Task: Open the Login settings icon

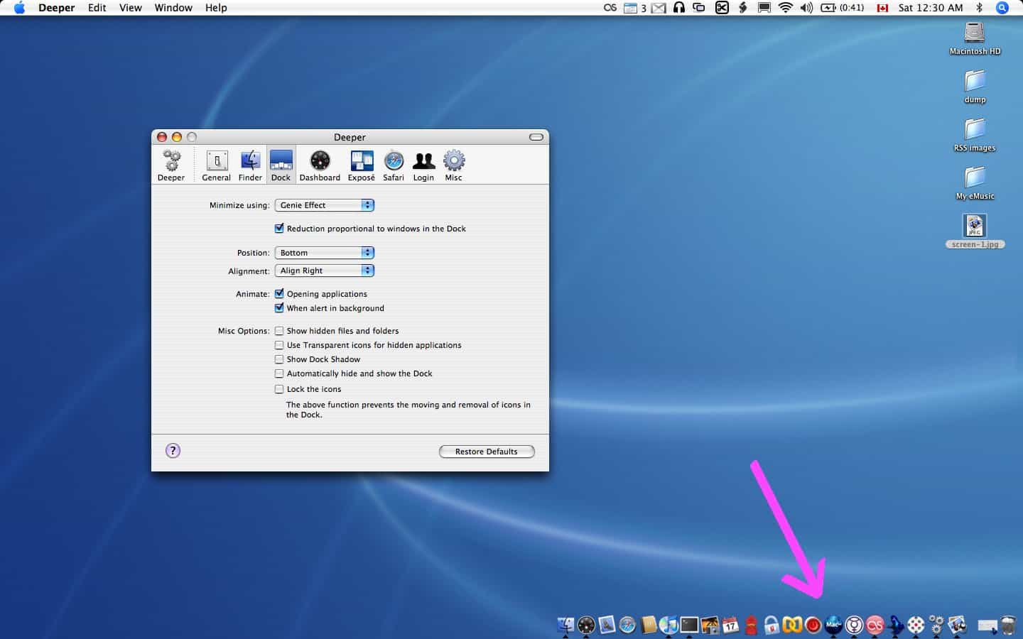Action: pos(423,164)
